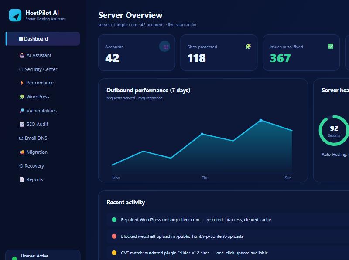Click the Outbound performance (7 days) title
The image size is (349, 260).
(148, 90)
